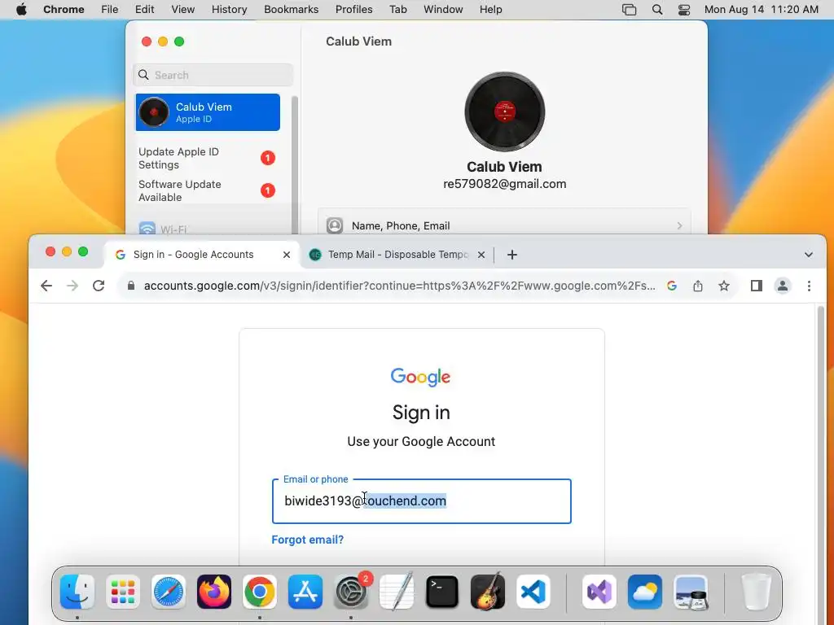Reload the Google sign-in page
This screenshot has height=625, width=834.
point(99,286)
